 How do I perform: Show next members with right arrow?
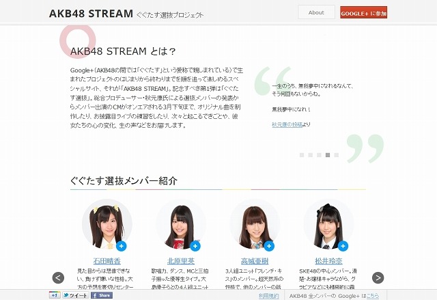click(378, 277)
